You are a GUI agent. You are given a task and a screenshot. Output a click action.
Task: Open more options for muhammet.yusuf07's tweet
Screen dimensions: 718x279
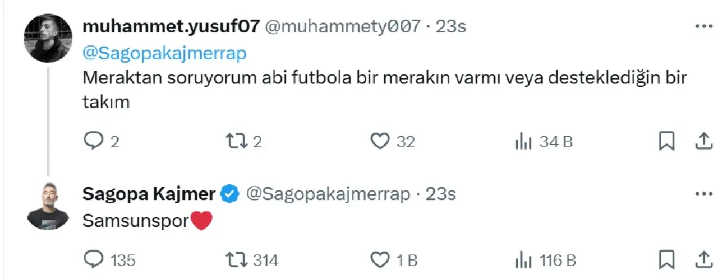click(703, 26)
